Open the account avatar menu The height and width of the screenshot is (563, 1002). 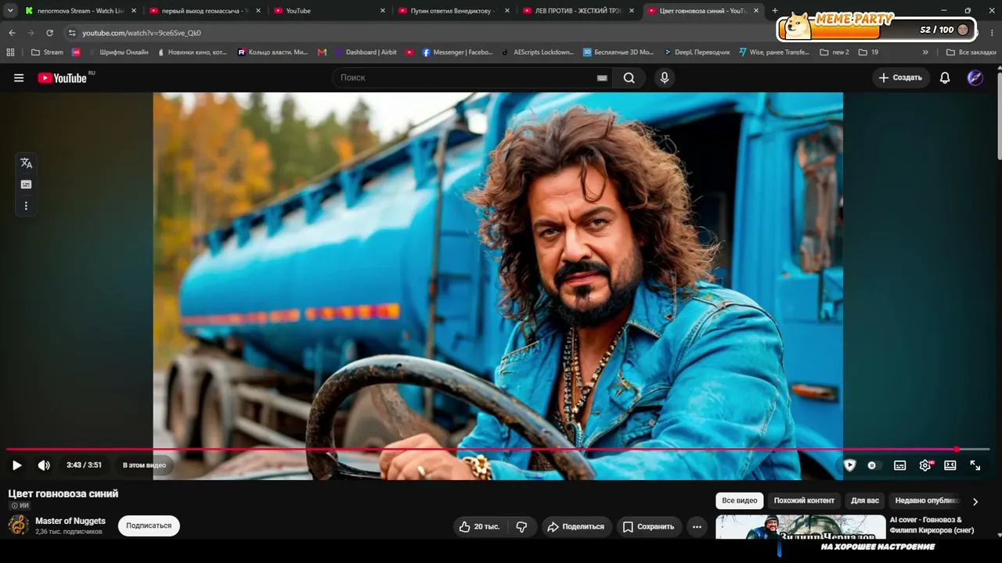coord(975,77)
